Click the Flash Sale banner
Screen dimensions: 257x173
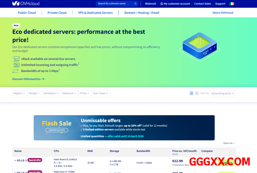[124, 128]
